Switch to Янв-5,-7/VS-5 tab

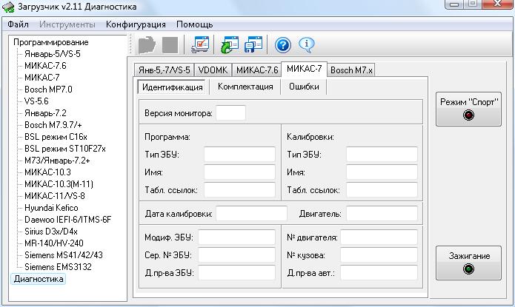165,70
